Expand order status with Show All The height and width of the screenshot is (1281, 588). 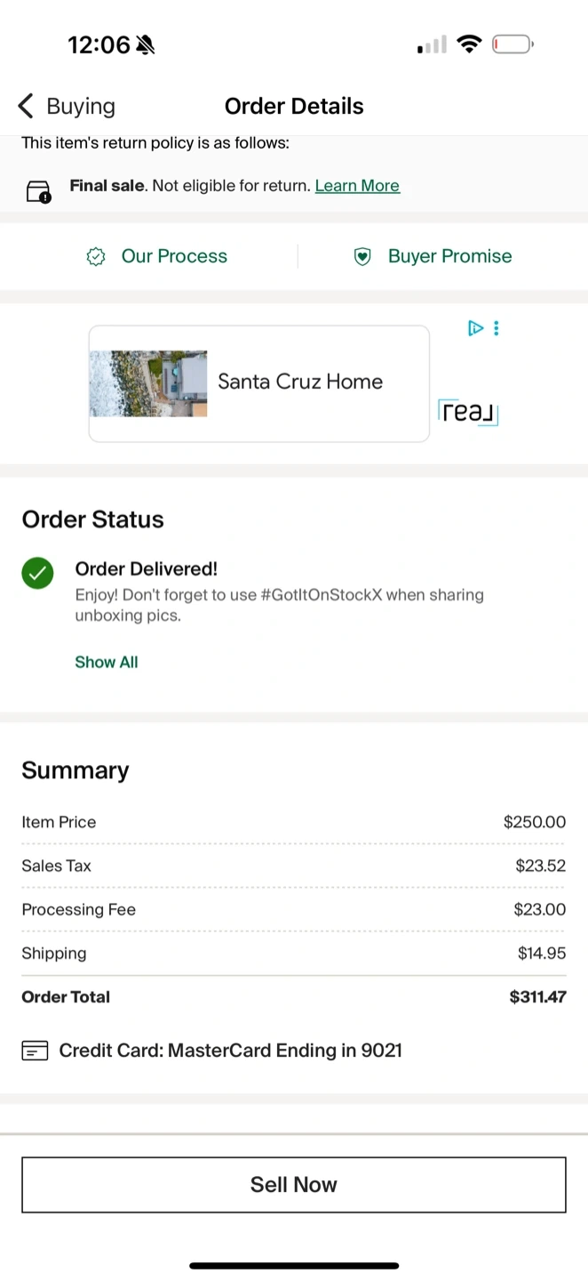(107, 662)
